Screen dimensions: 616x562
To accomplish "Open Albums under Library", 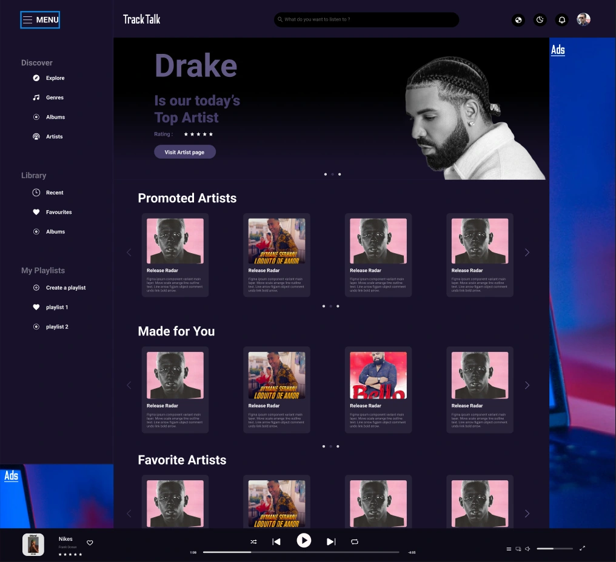I will (55, 231).
